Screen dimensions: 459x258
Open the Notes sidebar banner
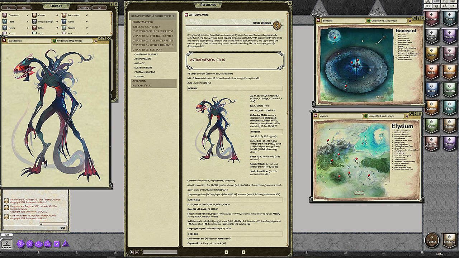point(449,18)
